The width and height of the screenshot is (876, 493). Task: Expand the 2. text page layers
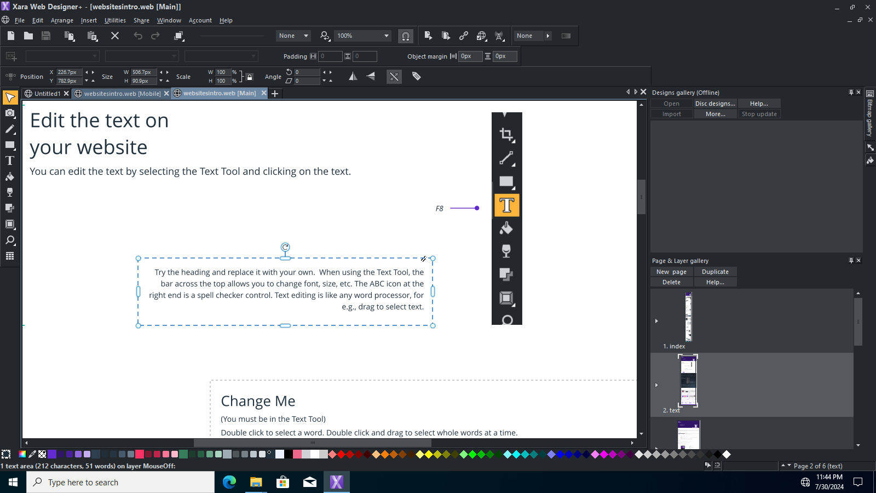[656, 385]
